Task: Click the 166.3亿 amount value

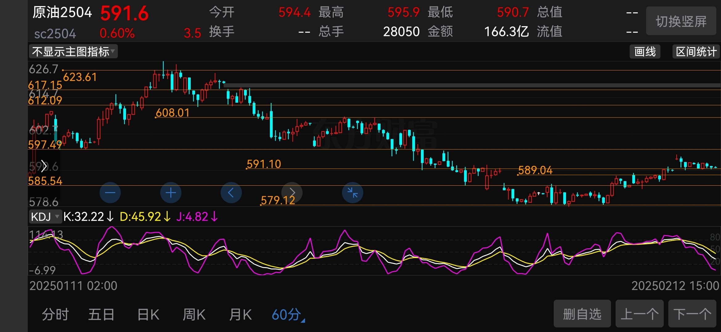Action: [x=507, y=31]
